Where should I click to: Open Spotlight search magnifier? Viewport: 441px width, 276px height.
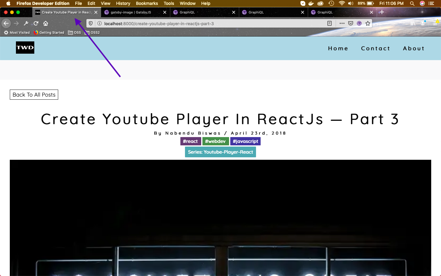pos(412,3)
